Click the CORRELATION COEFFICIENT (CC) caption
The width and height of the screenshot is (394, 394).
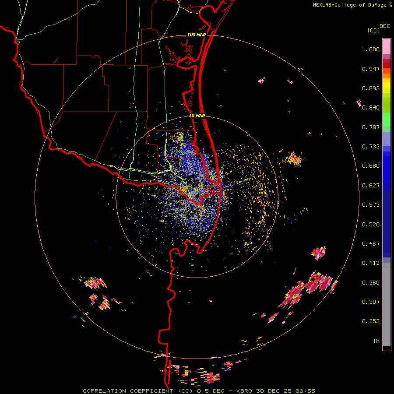pos(138,391)
